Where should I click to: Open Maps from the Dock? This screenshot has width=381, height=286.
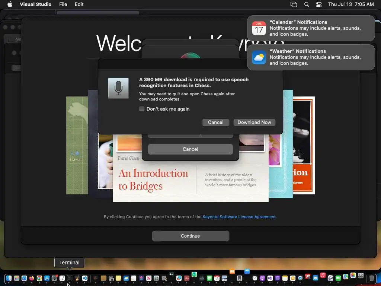[x=346, y=277]
